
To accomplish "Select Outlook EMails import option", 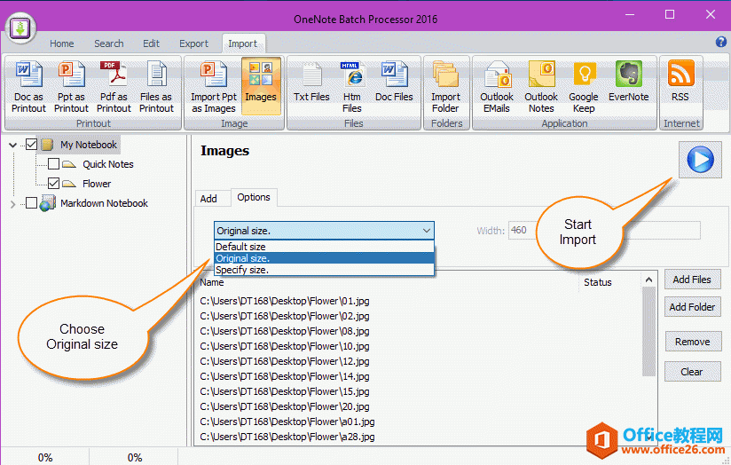I will tap(497, 86).
